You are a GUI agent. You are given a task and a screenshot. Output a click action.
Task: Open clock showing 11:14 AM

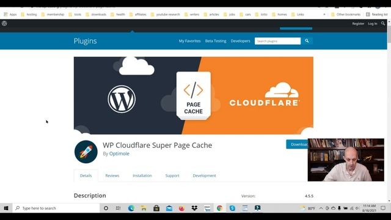tap(369, 208)
